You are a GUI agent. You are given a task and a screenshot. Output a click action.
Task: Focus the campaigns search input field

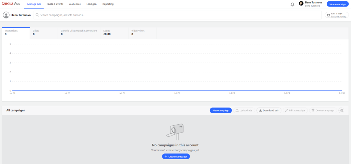point(178,15)
